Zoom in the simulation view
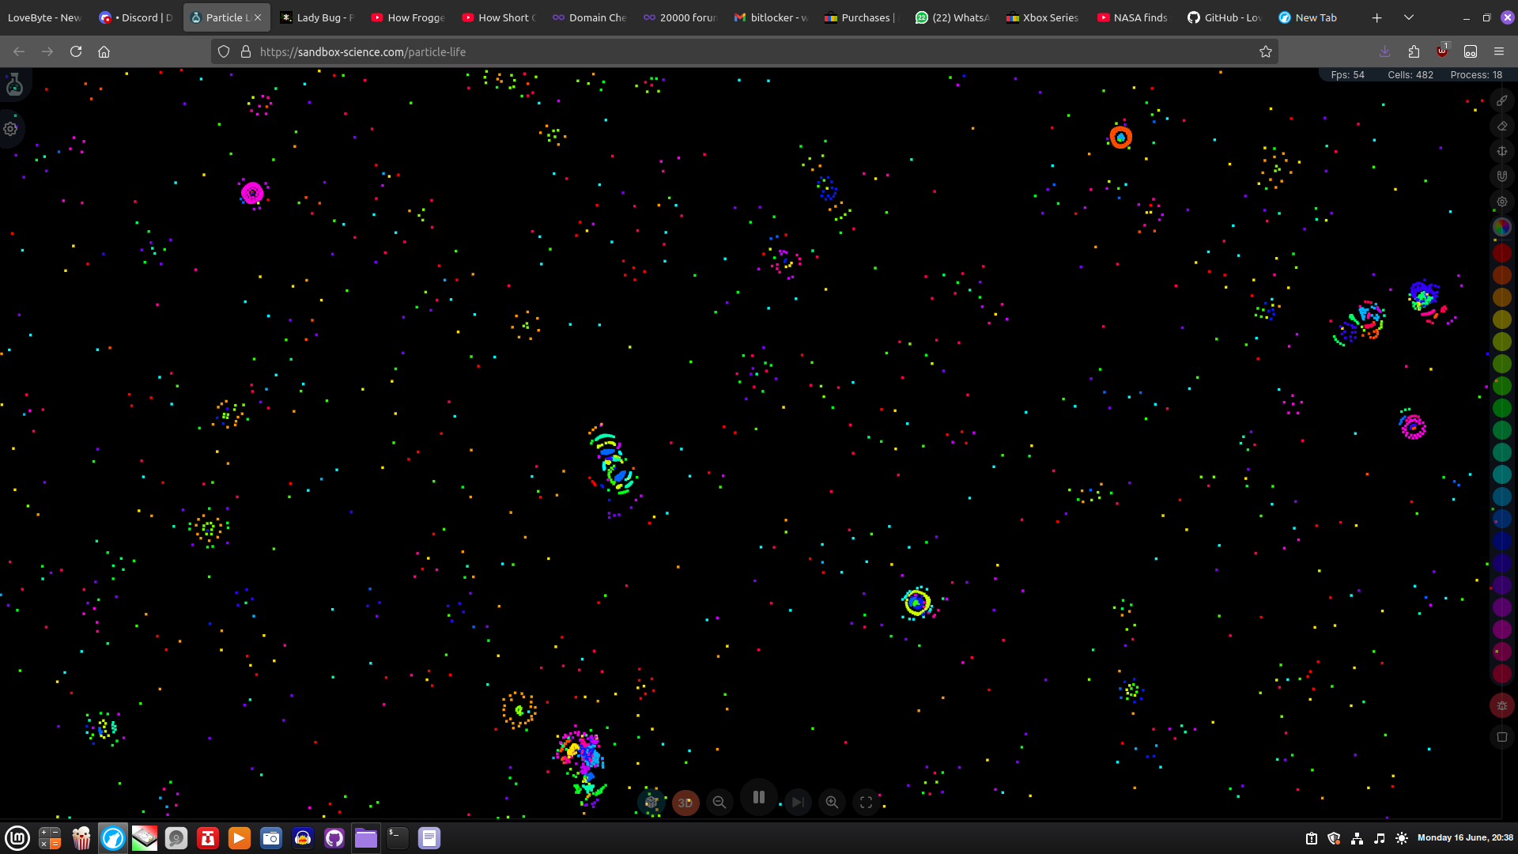The width and height of the screenshot is (1518, 854). 832,802
